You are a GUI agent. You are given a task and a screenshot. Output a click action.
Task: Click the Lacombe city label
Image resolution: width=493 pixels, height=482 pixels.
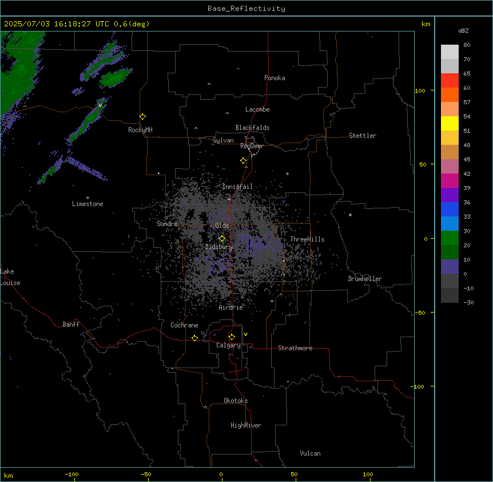[x=257, y=109]
